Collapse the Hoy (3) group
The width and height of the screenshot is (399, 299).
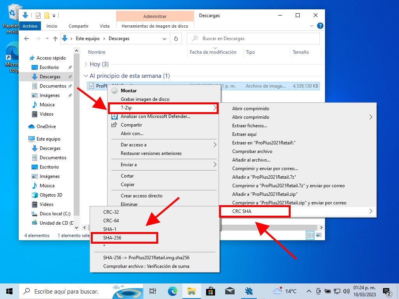(86, 64)
